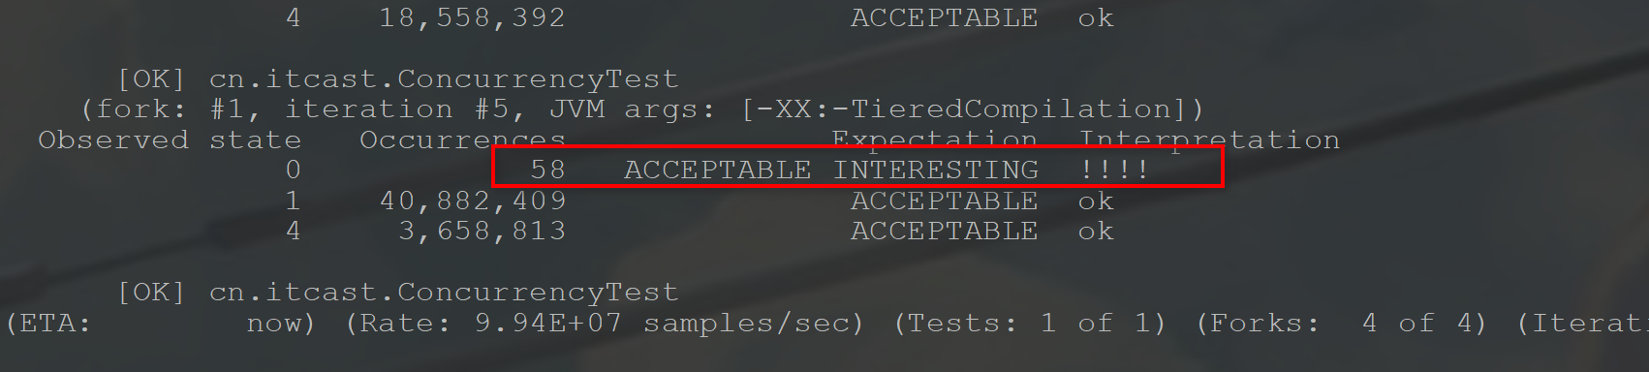Click the ETA now status text
Image resolution: width=1649 pixels, height=372 pixels.
coord(161,323)
